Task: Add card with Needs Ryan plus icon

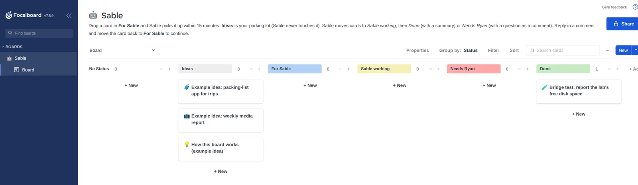Action: (x=528, y=69)
